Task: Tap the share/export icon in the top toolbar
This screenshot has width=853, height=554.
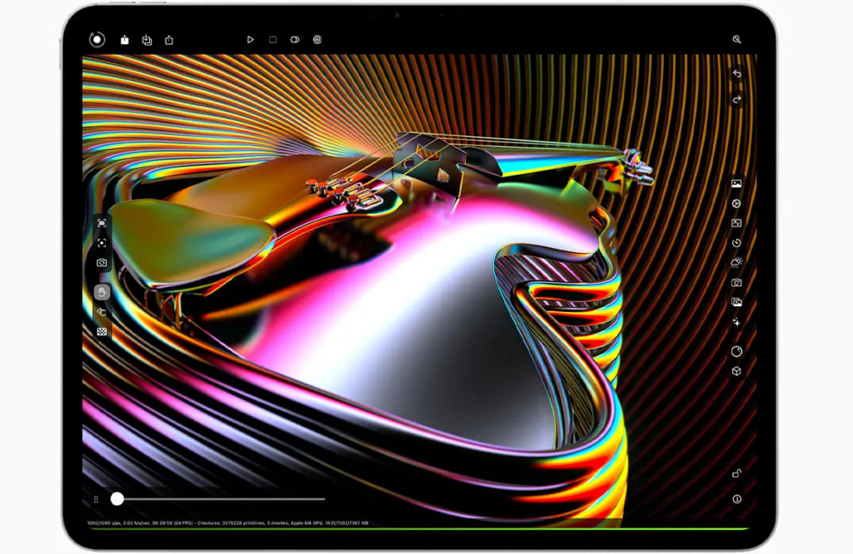Action: 169,39
